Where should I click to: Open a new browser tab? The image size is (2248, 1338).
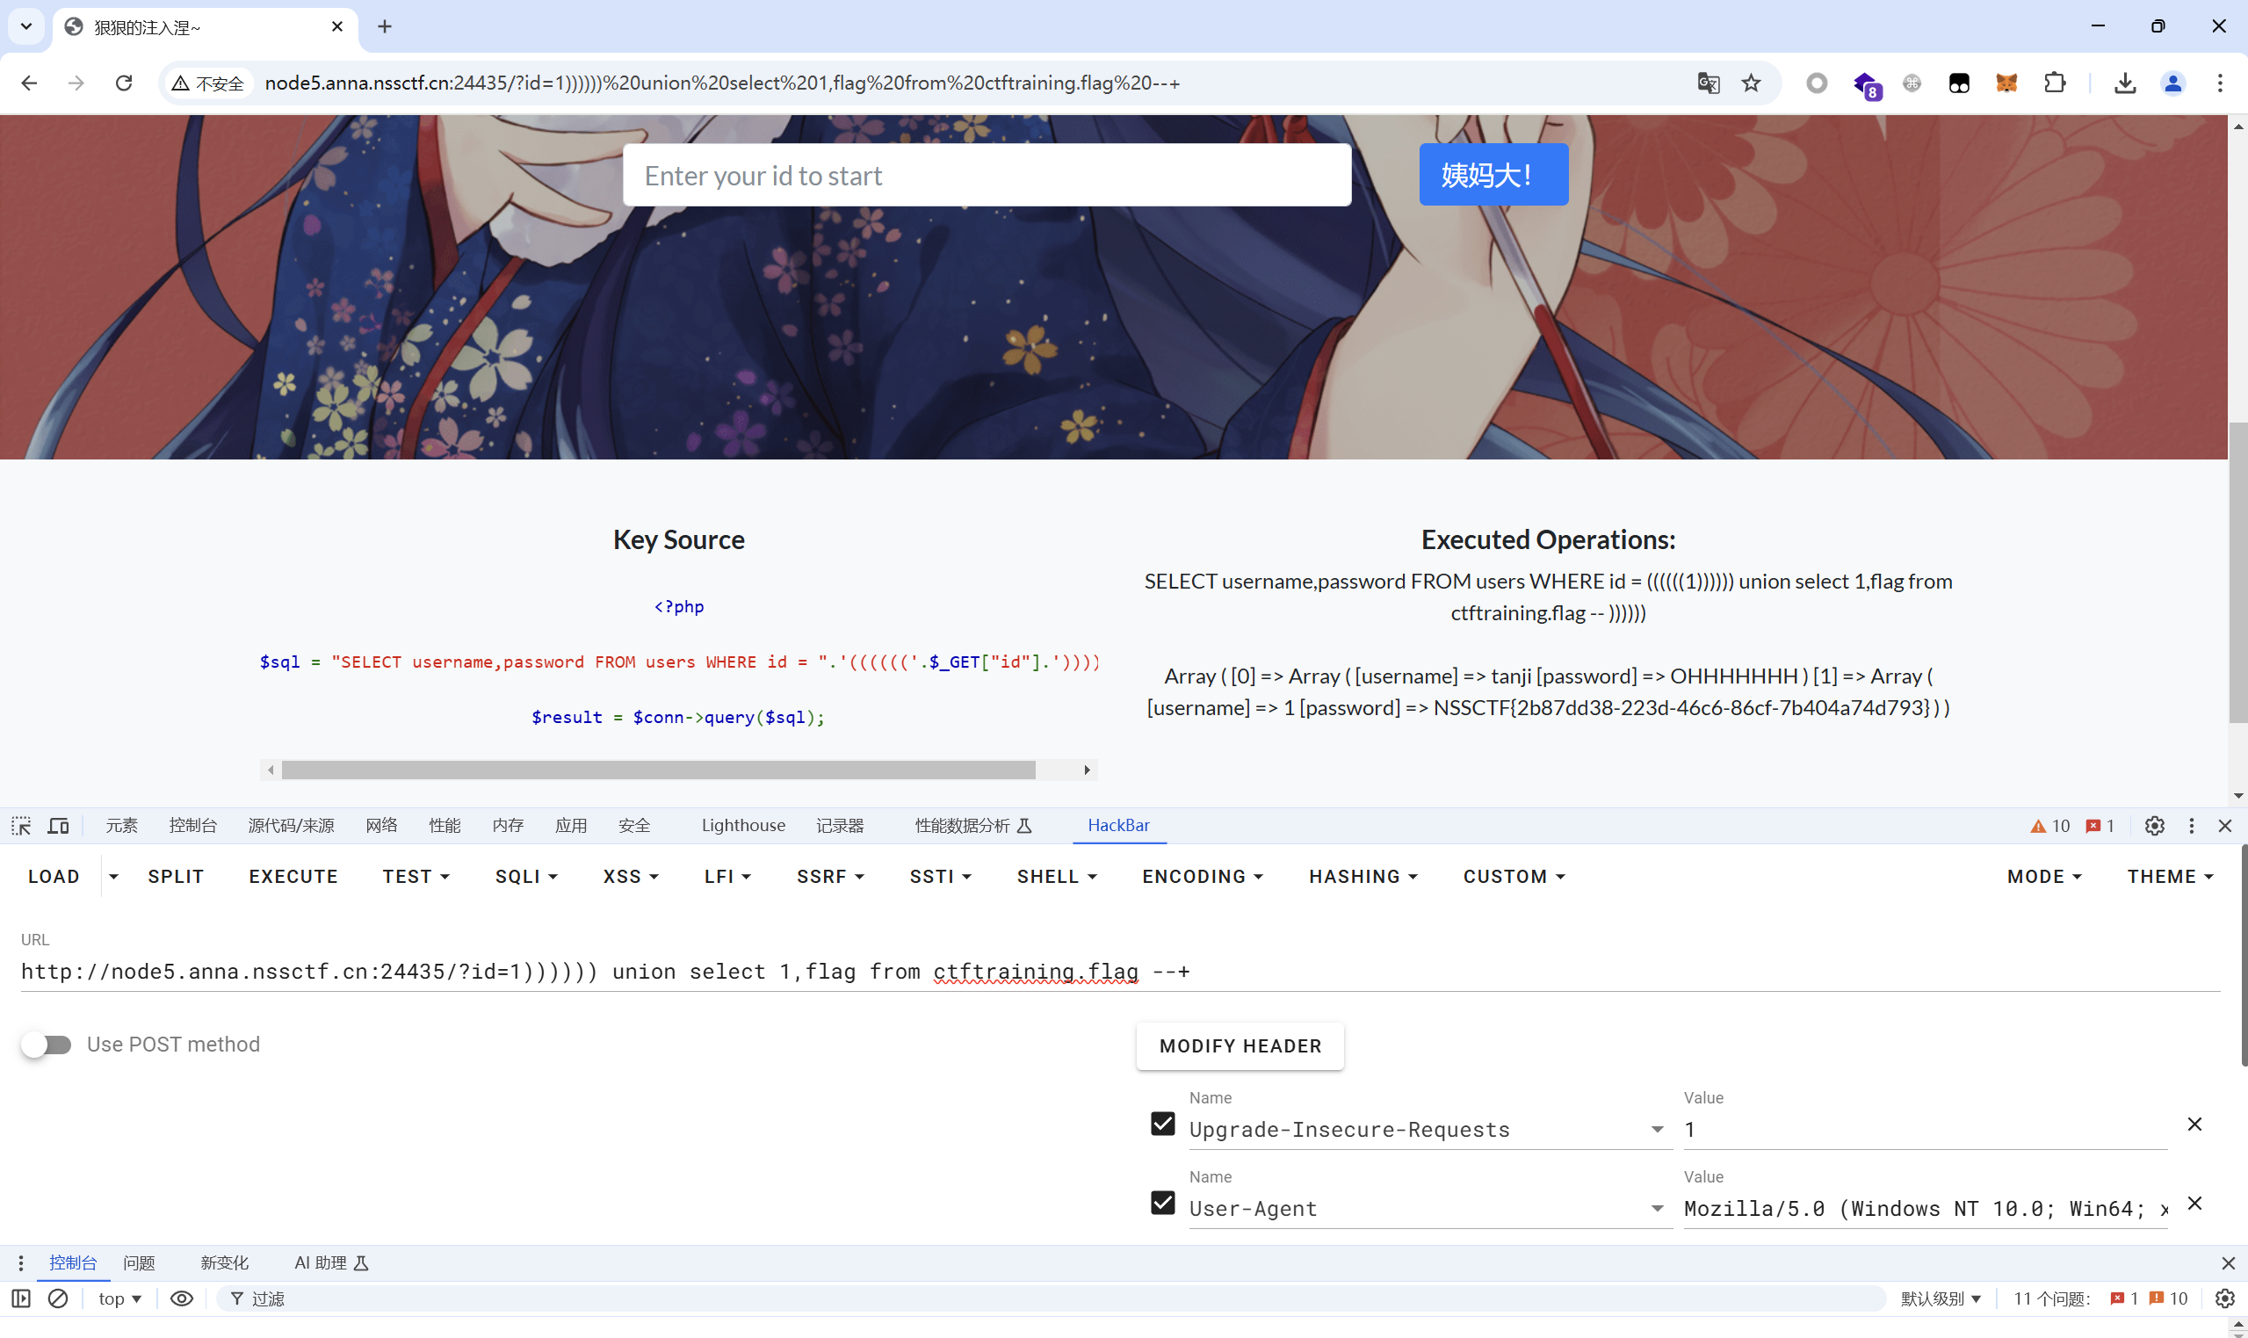click(385, 27)
